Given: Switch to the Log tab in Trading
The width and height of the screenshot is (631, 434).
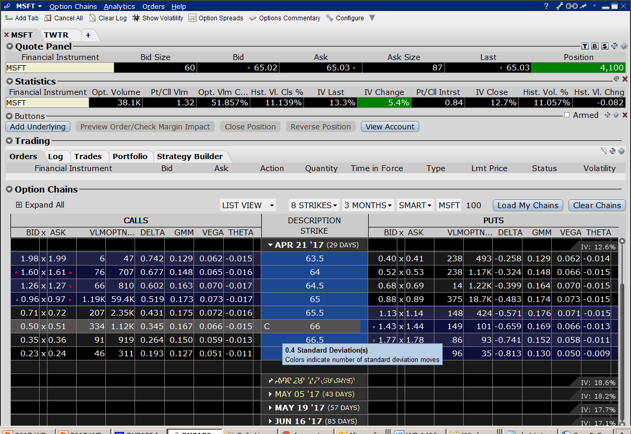Looking at the screenshot, I should pyautogui.click(x=55, y=156).
